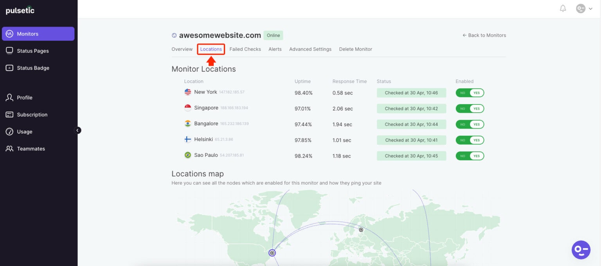Go Back to Monitors
601x266 pixels.
[x=484, y=35]
